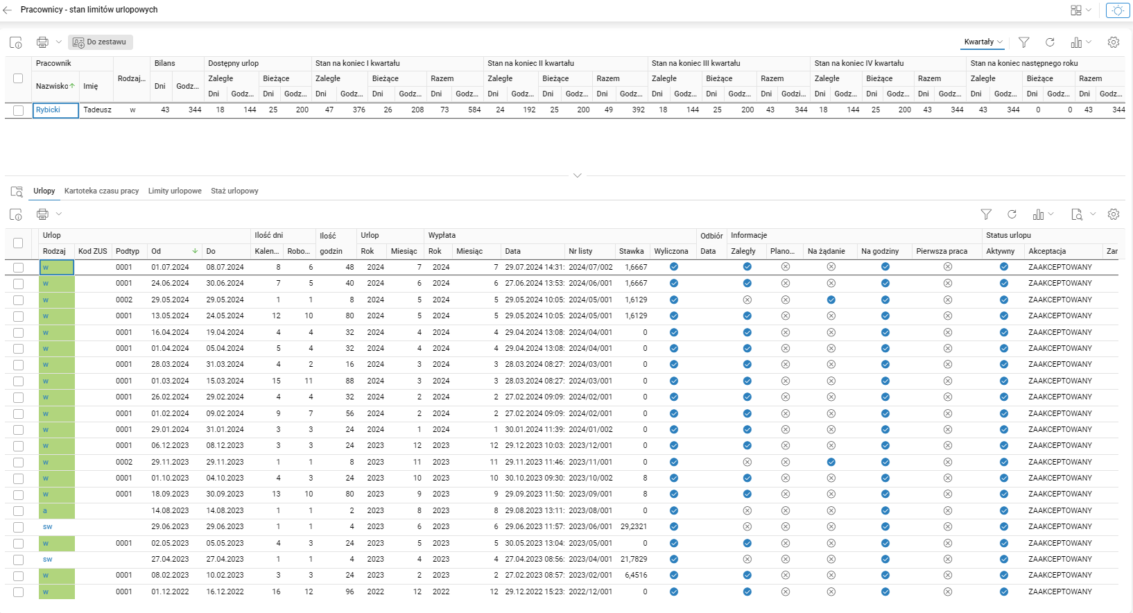This screenshot has height=613, width=1133.
Task: Open the filter for the upper employee table
Action: [1023, 42]
